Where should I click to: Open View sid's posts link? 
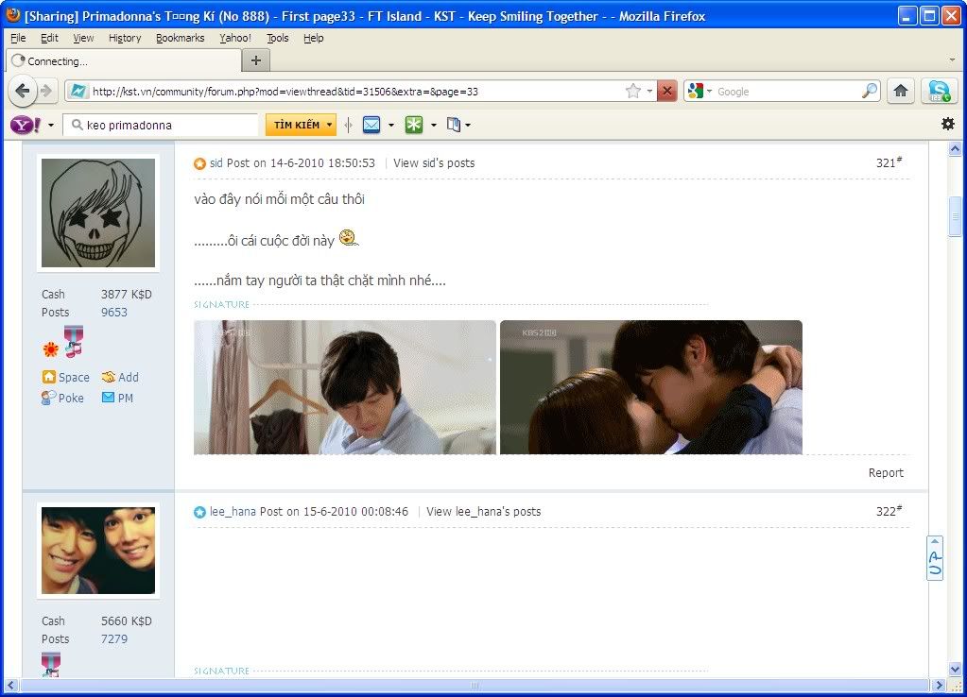pos(434,163)
